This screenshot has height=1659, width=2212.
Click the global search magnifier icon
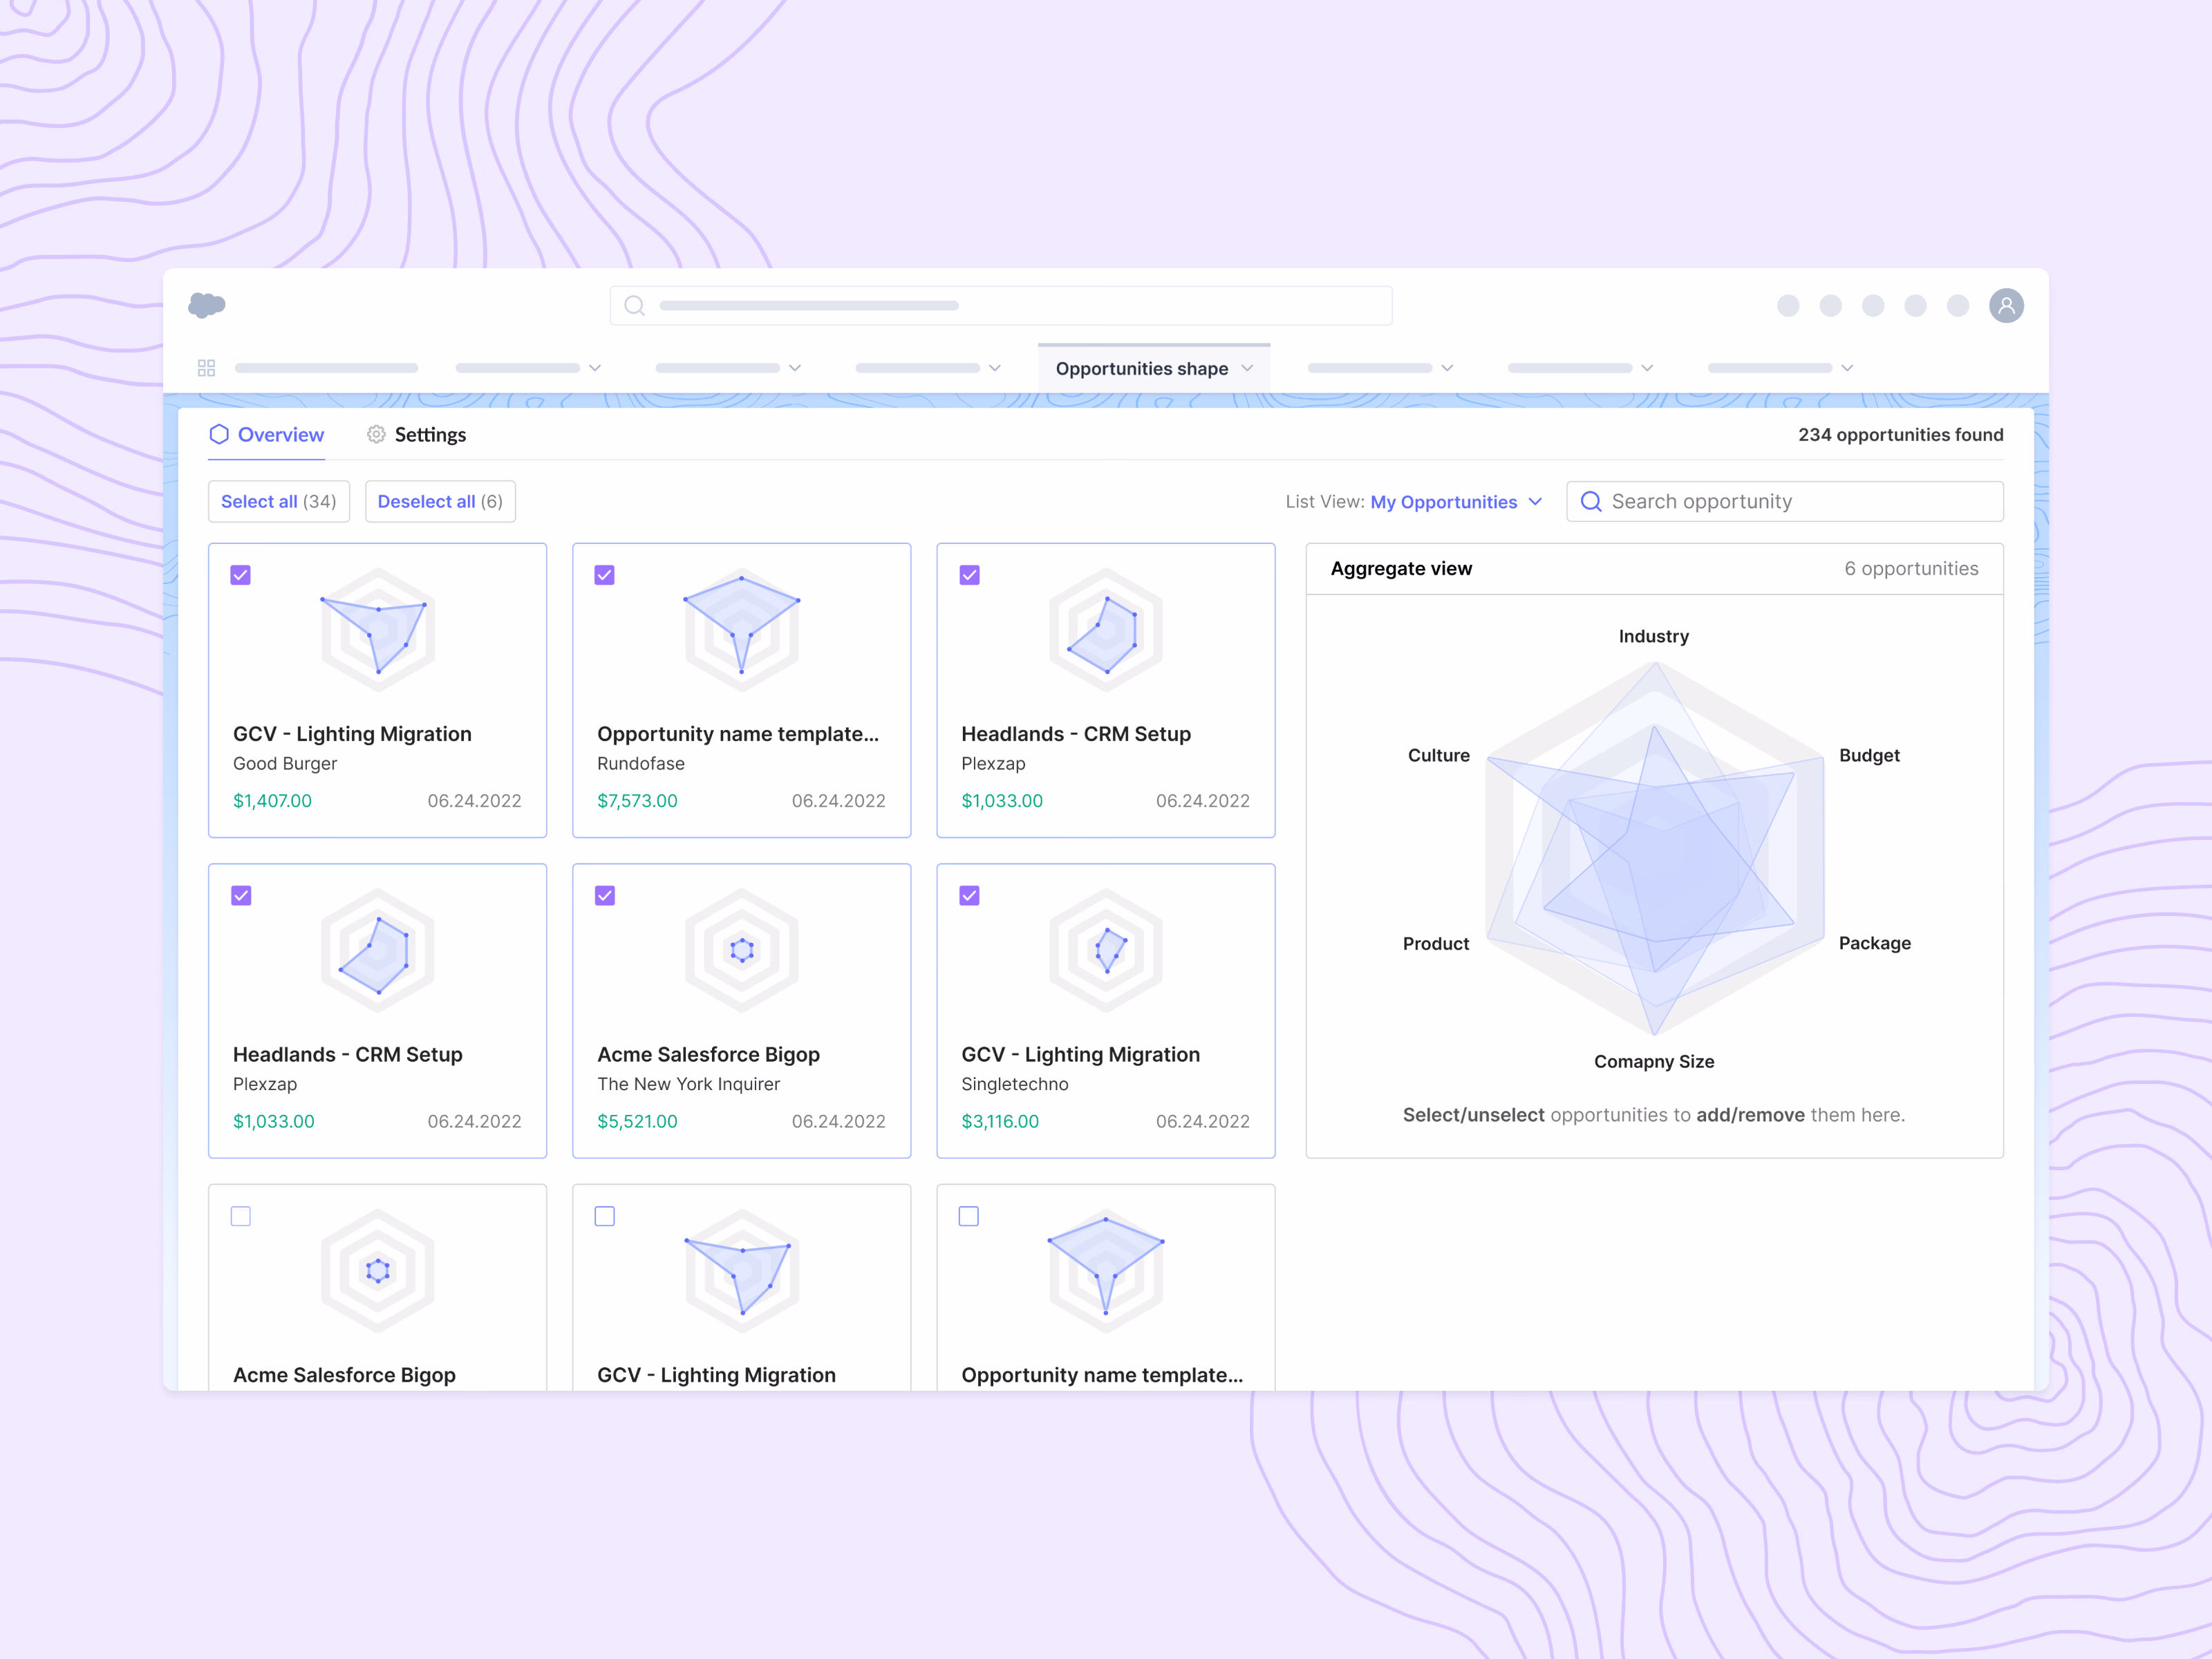[634, 305]
